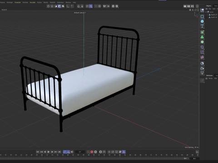This screenshot has width=218, height=163.
Task: Open the Mode menu in Attributes
Action: [211, 78]
